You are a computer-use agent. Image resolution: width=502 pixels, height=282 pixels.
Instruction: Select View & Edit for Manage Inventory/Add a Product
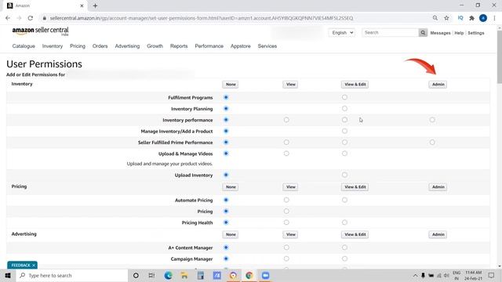[x=344, y=131]
